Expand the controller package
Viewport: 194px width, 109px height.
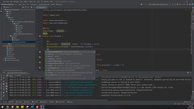point(14,26)
